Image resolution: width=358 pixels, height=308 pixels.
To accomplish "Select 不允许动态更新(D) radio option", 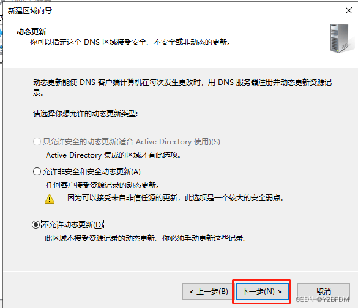I will point(36,224).
